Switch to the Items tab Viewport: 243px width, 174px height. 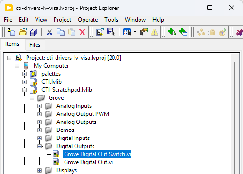click(x=12, y=44)
